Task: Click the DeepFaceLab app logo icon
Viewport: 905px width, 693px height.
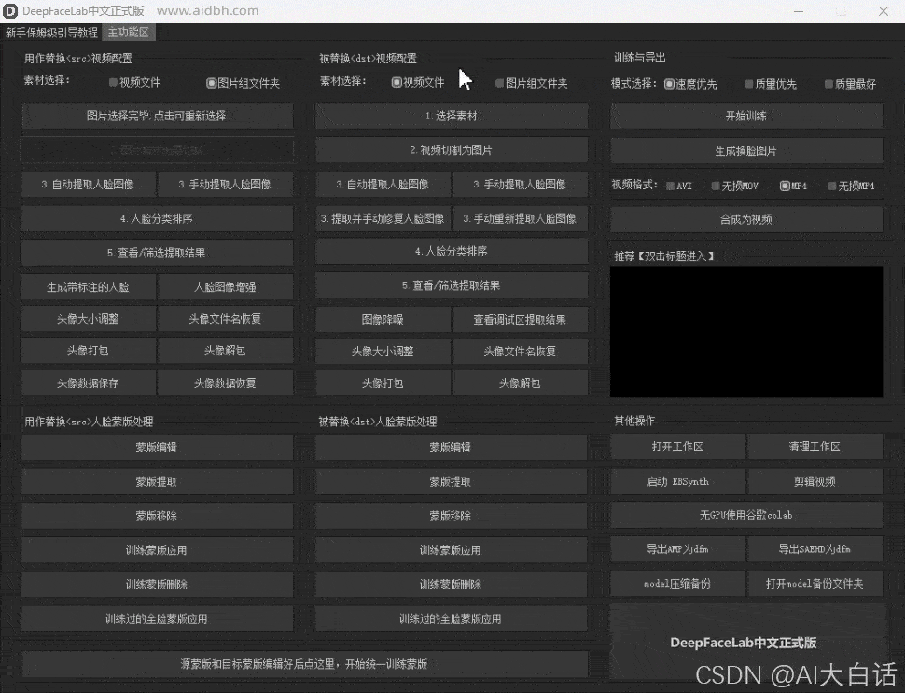Action: click(10, 11)
